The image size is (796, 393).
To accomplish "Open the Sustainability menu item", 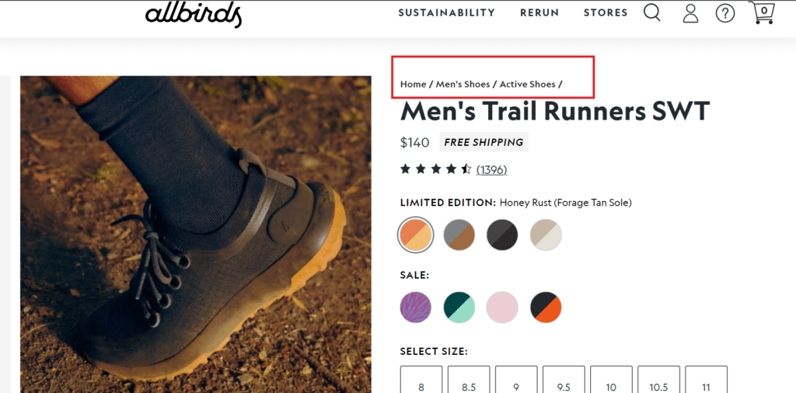I will tap(446, 12).
